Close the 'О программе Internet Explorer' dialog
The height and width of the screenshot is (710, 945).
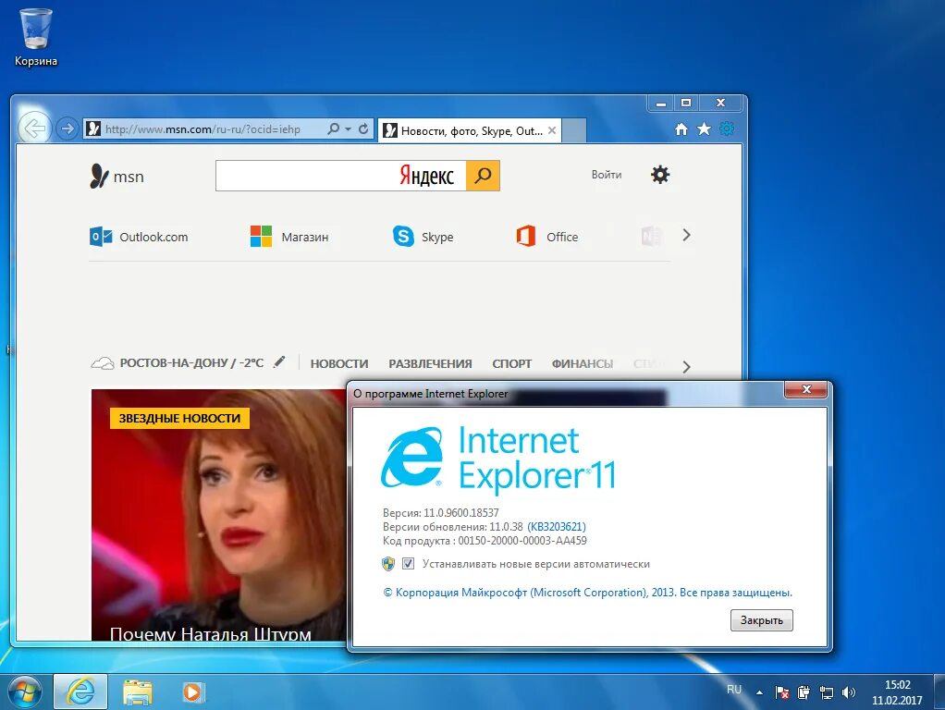(x=806, y=389)
